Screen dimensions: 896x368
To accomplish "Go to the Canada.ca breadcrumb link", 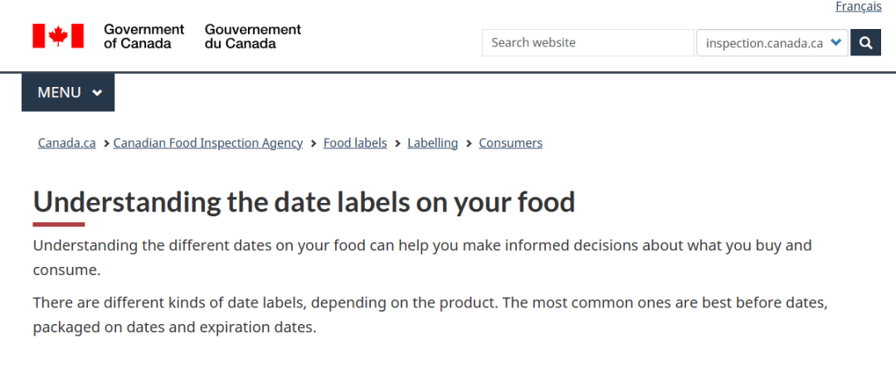I will (x=67, y=143).
